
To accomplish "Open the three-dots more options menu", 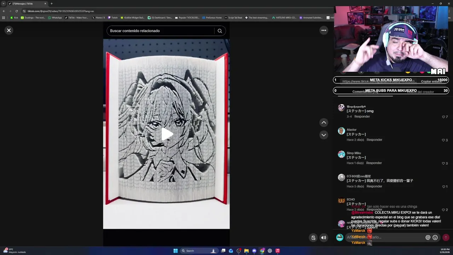I will tap(323, 30).
